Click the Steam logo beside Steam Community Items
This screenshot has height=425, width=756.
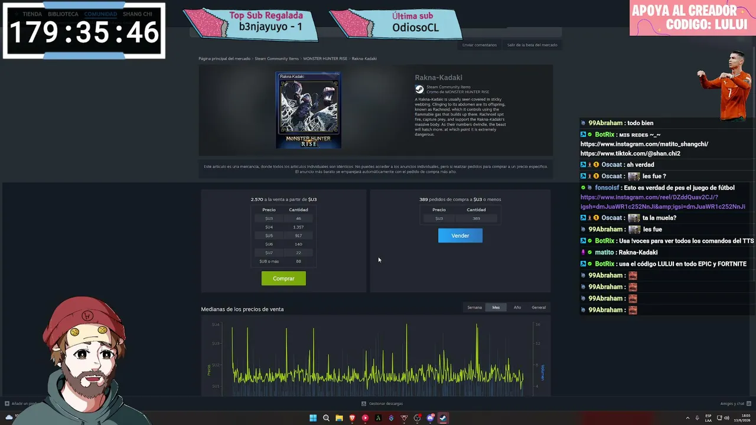tap(419, 89)
